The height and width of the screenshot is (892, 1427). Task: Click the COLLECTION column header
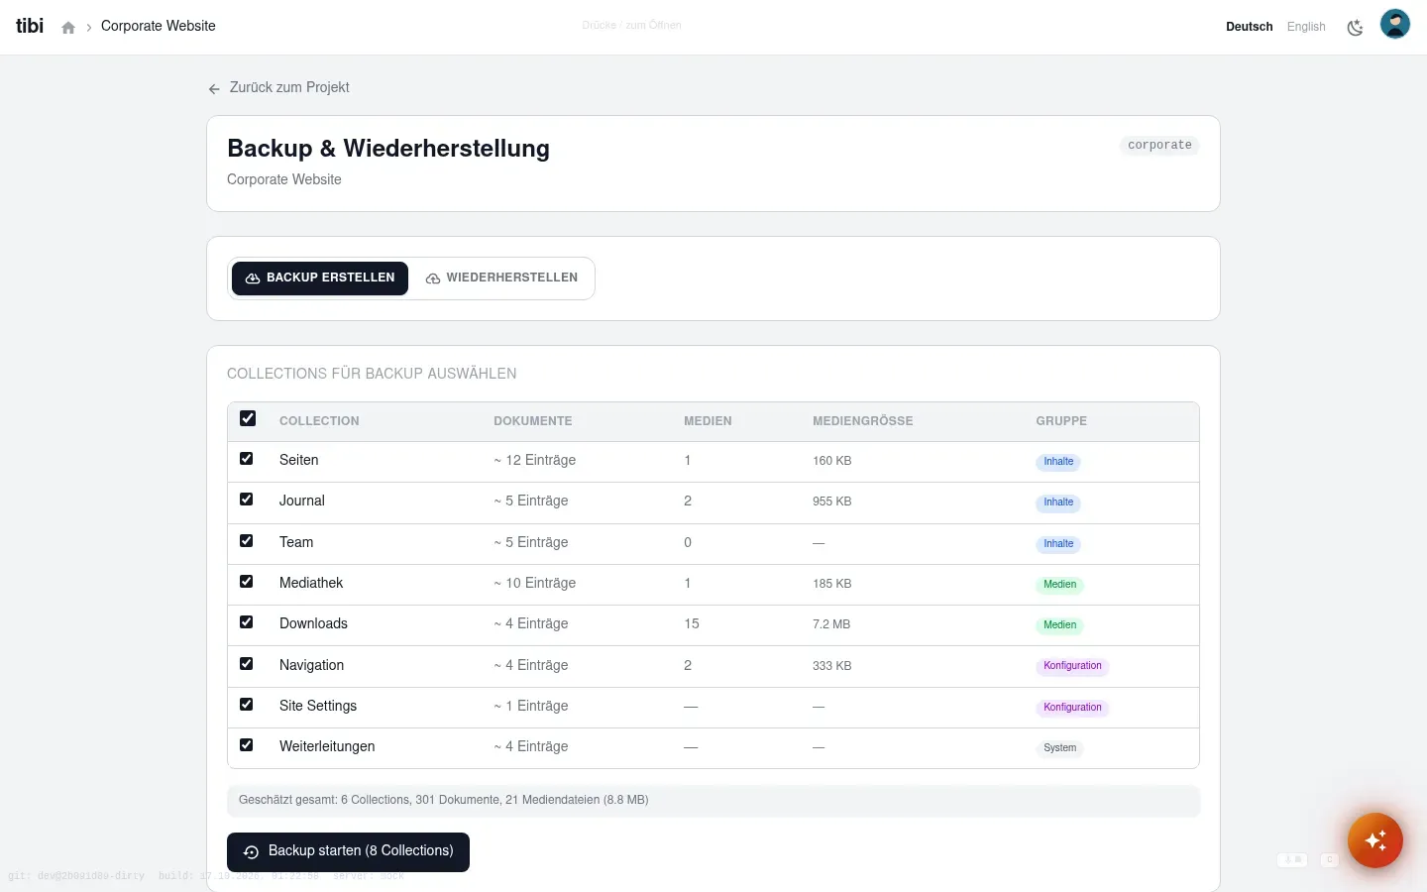pyautogui.click(x=319, y=421)
